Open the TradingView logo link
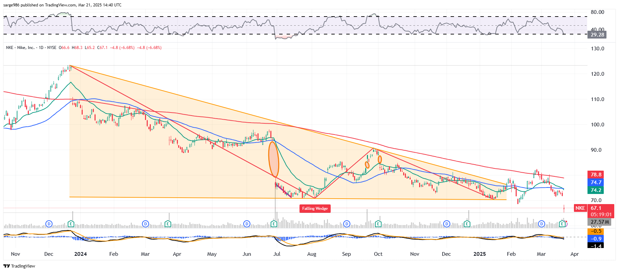The width and height of the screenshot is (619, 272). 19,266
